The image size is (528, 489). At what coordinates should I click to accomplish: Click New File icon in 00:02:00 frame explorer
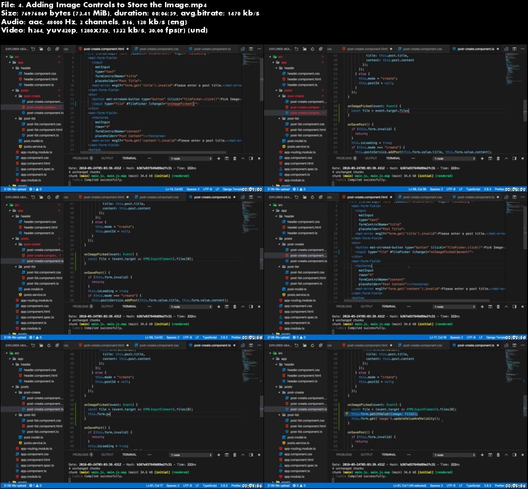pos(296,49)
